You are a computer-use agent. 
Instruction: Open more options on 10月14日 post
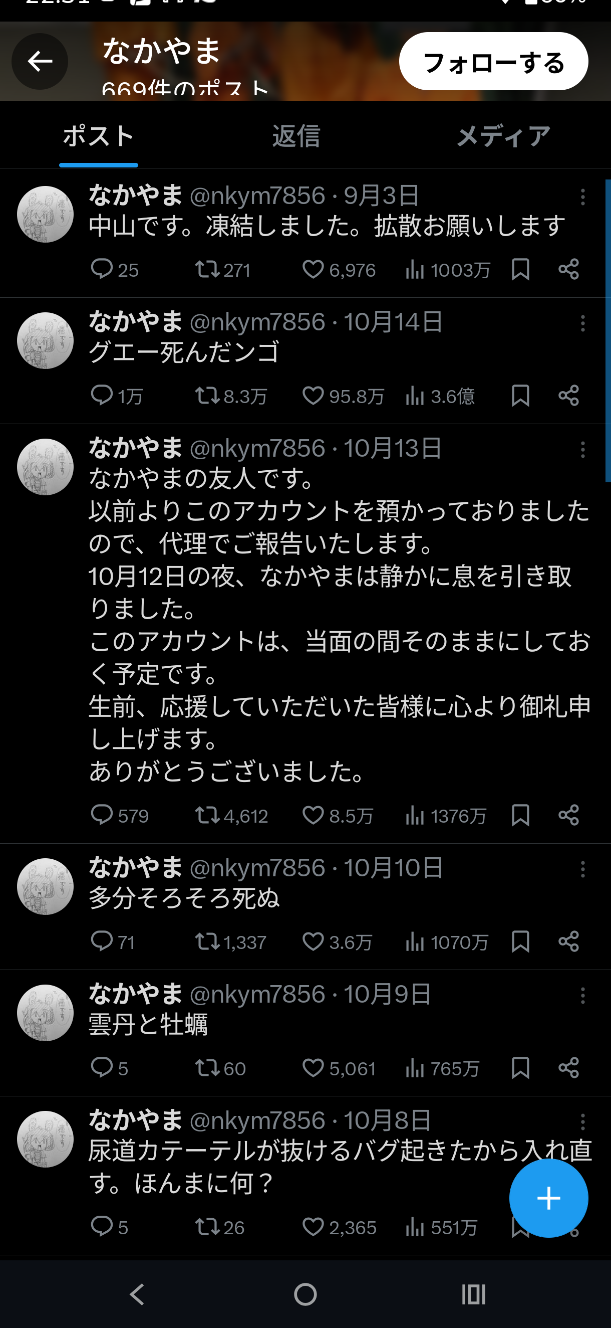(x=582, y=323)
